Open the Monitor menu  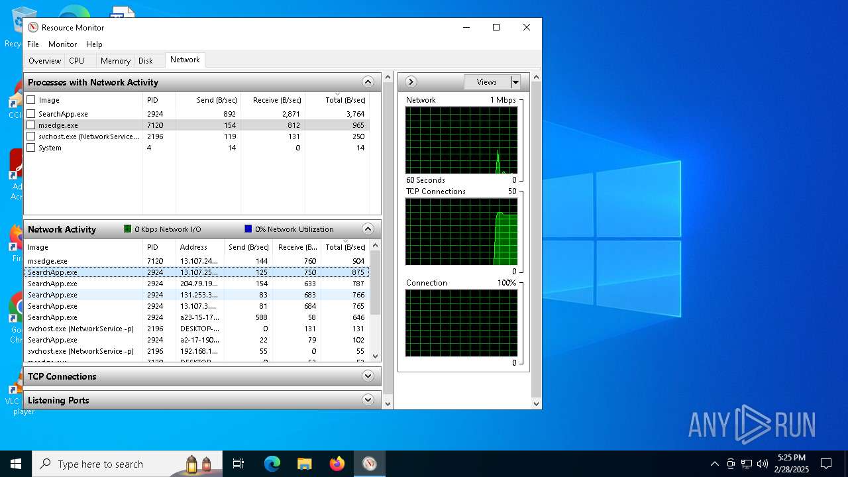pos(63,44)
